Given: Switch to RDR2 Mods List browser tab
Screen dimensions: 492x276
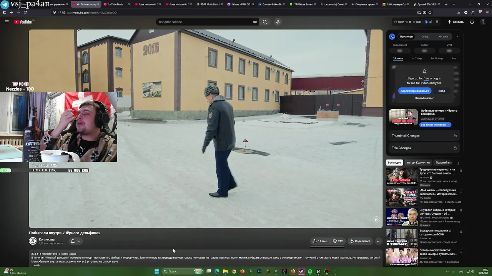Looking at the screenshot, I should [x=210, y=4].
